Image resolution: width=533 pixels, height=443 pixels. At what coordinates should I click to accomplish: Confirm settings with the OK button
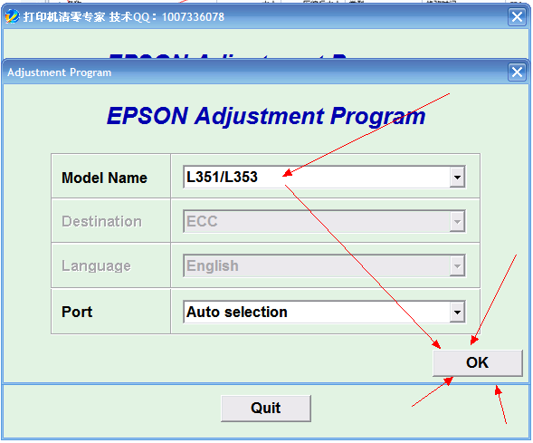click(x=477, y=362)
